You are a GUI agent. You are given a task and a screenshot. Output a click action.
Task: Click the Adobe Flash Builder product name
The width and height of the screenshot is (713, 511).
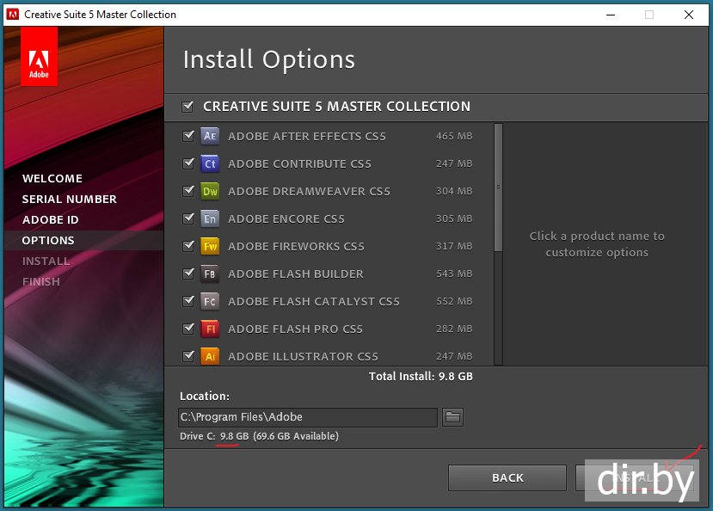[295, 274]
